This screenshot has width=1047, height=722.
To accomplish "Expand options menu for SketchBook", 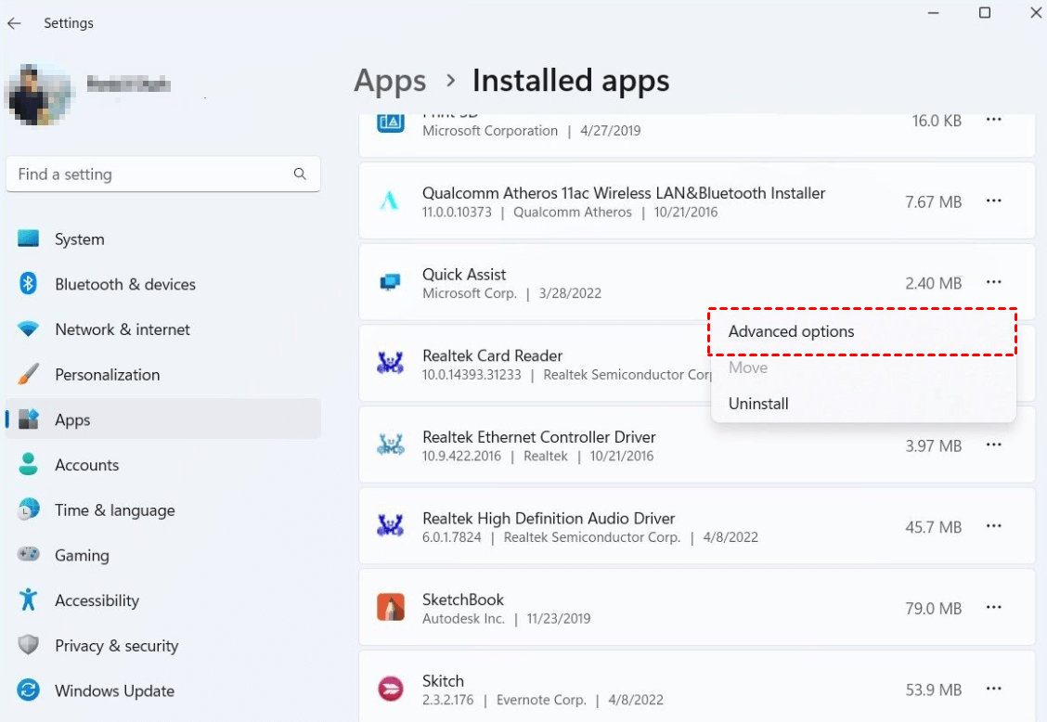I will (994, 608).
